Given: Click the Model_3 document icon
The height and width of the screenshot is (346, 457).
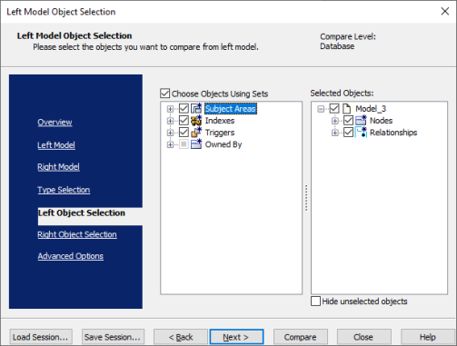Looking at the screenshot, I should coord(346,108).
